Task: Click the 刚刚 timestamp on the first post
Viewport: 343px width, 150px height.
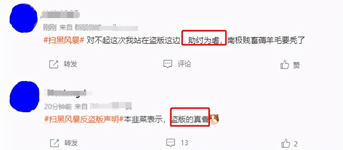Action: [50, 27]
